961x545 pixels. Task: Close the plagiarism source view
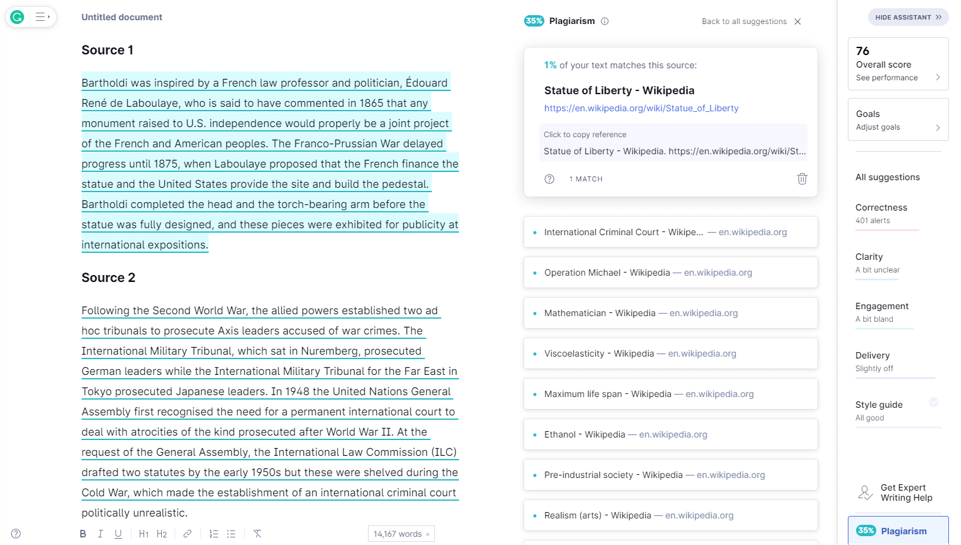coord(798,21)
